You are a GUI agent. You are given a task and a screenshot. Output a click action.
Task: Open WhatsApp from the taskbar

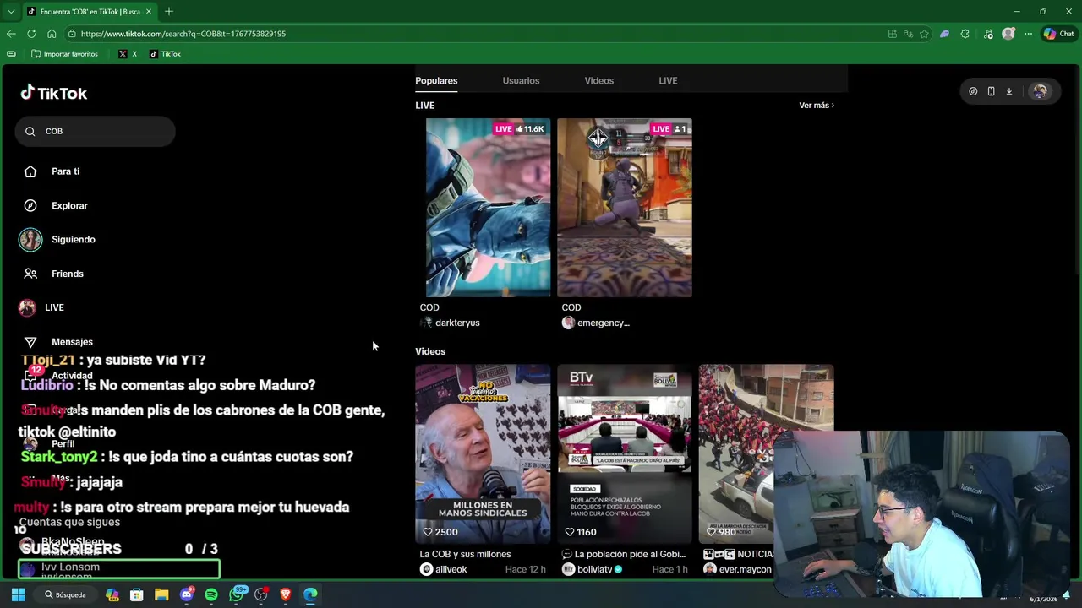coord(237,594)
